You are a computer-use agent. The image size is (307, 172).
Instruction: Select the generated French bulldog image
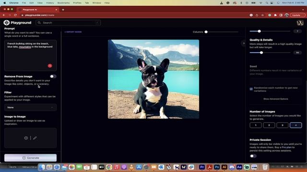[x=153, y=79]
